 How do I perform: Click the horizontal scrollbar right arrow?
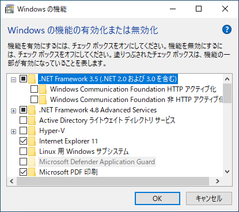click(x=218, y=181)
